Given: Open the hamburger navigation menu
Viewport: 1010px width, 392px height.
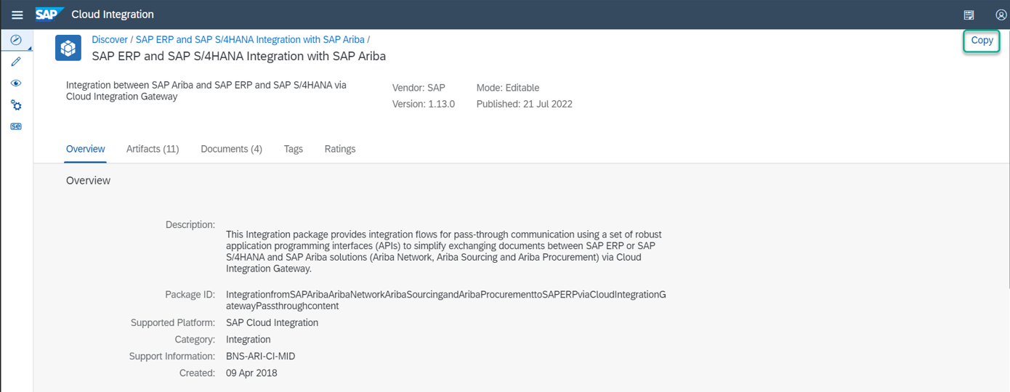Looking at the screenshot, I should (17, 15).
